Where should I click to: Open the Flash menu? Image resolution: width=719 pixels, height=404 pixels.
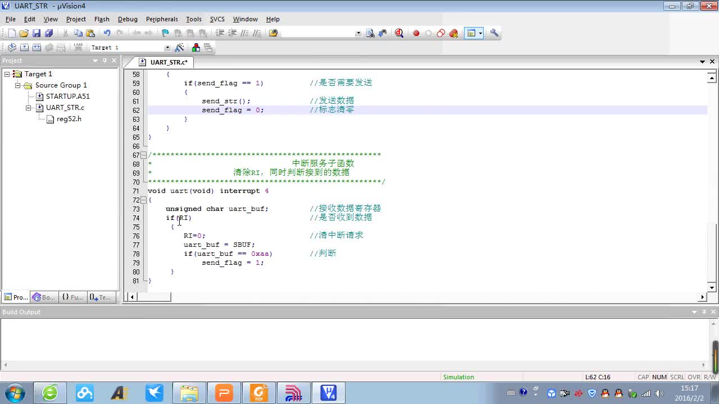click(x=102, y=19)
